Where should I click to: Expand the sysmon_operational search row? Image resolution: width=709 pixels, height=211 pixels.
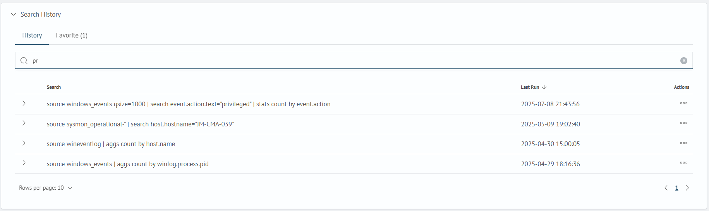pos(24,123)
